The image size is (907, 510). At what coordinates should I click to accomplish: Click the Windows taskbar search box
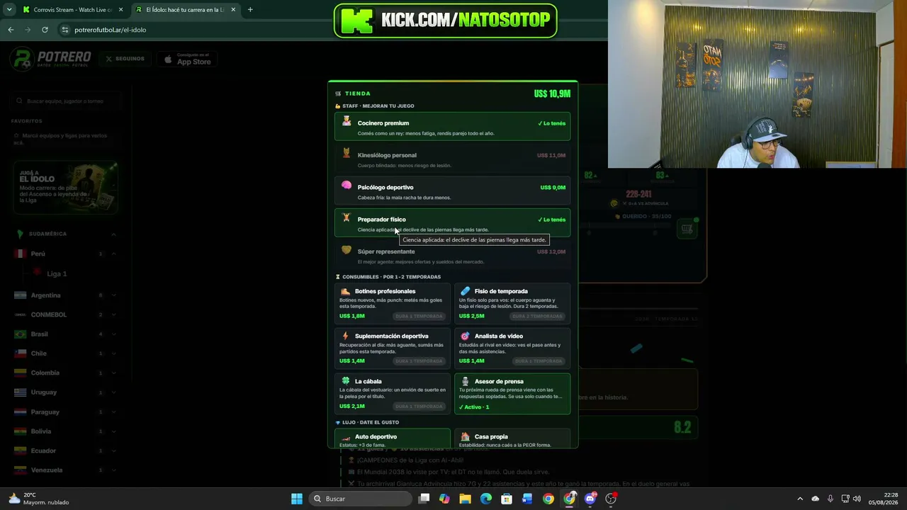point(361,499)
